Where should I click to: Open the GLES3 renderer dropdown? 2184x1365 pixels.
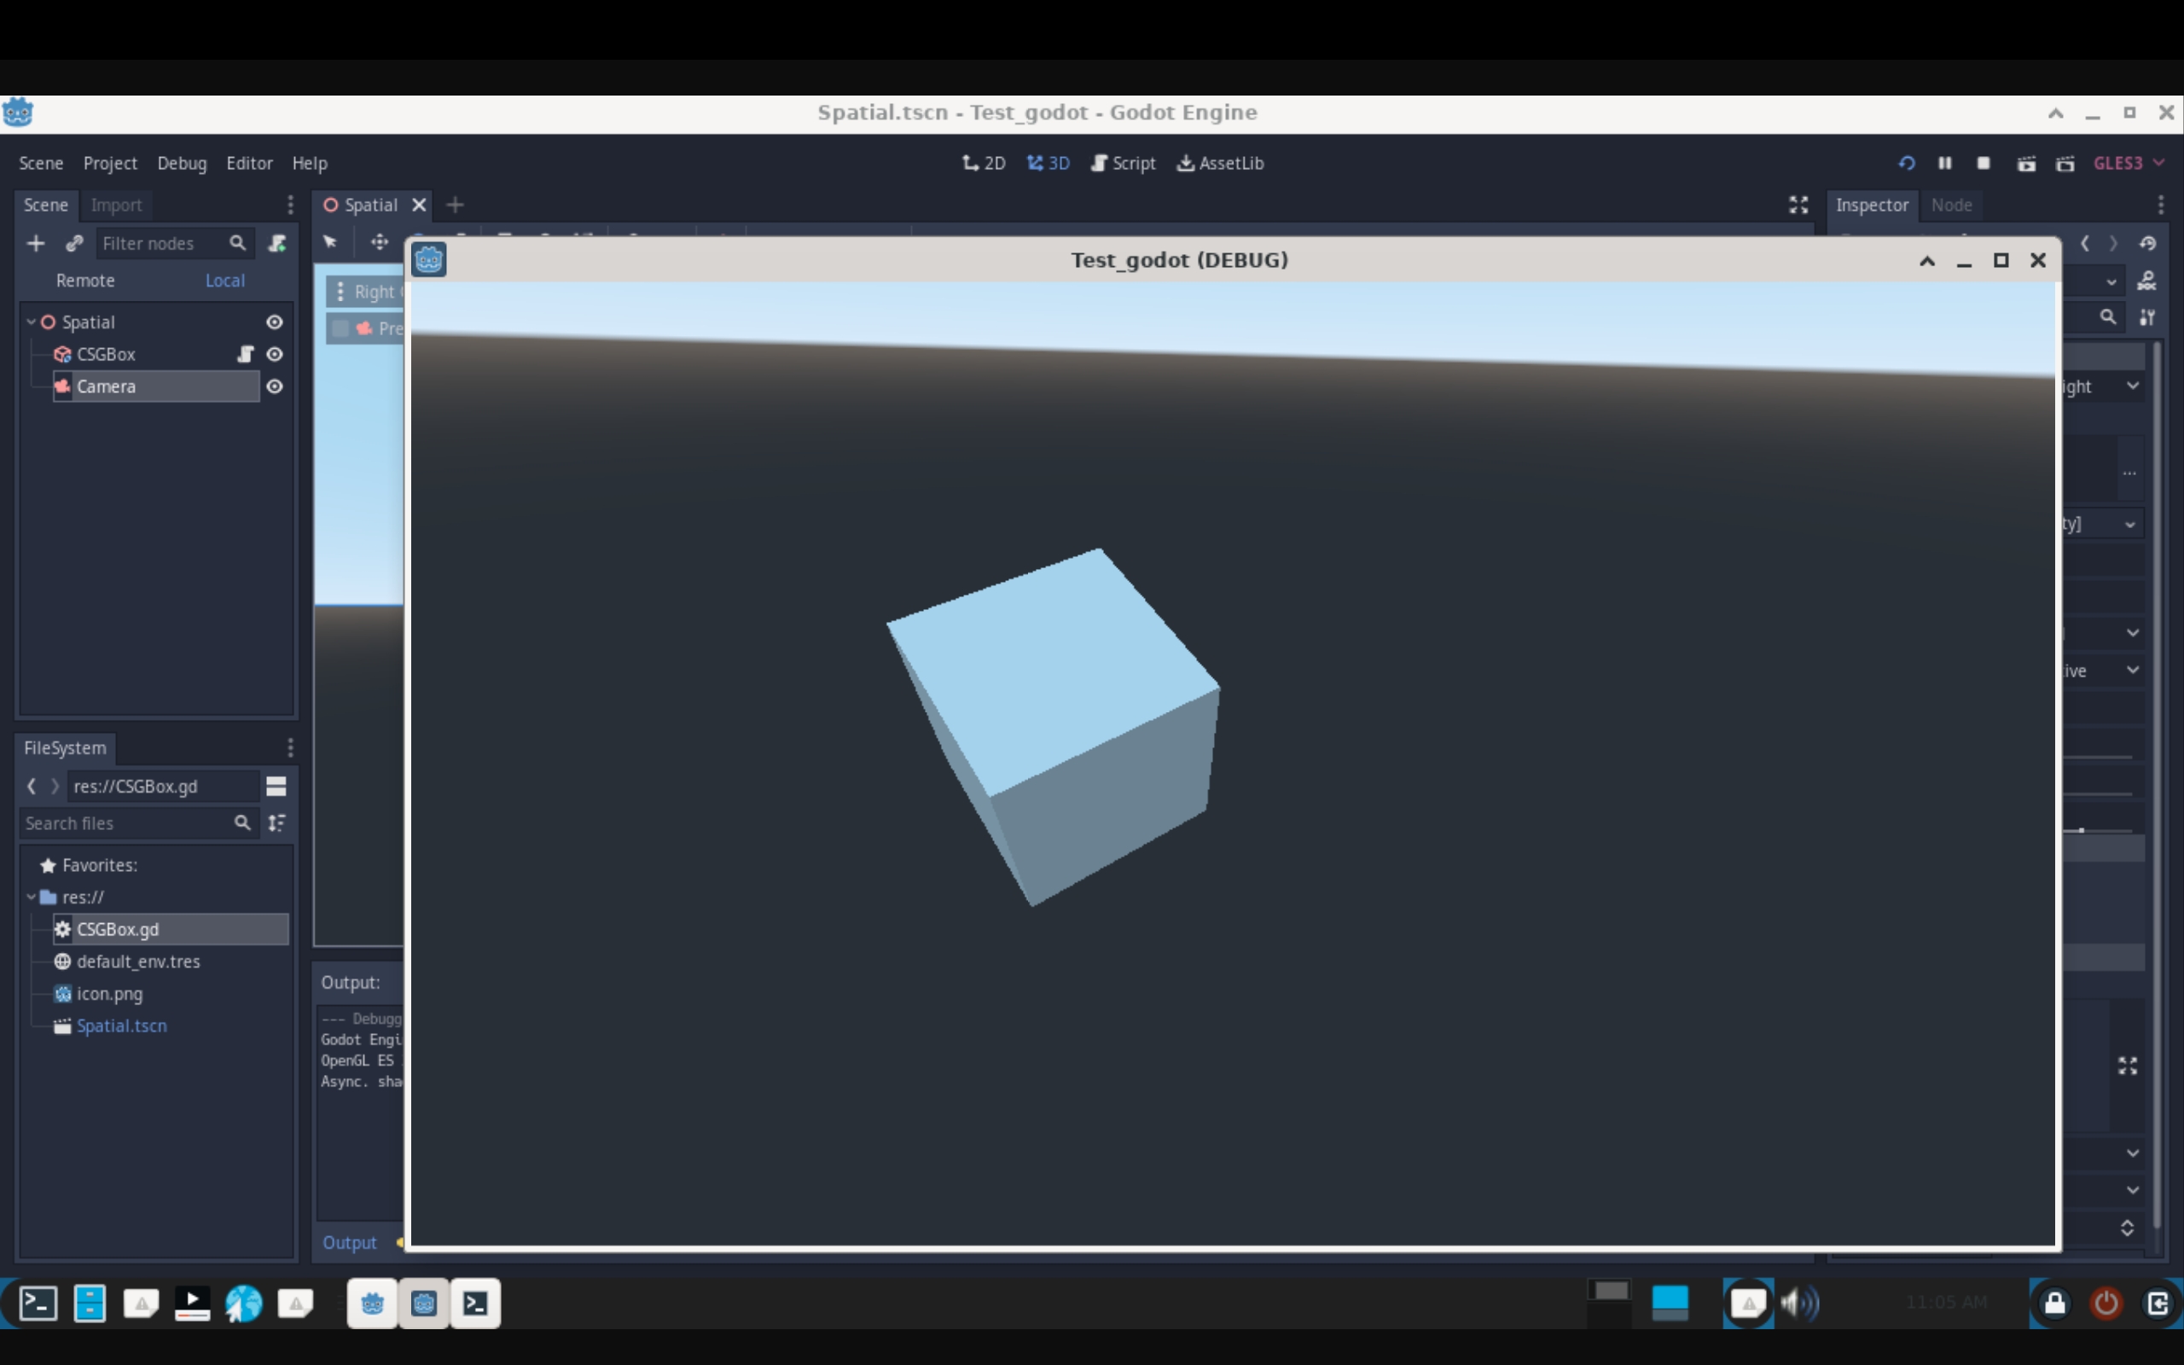(x=2128, y=164)
